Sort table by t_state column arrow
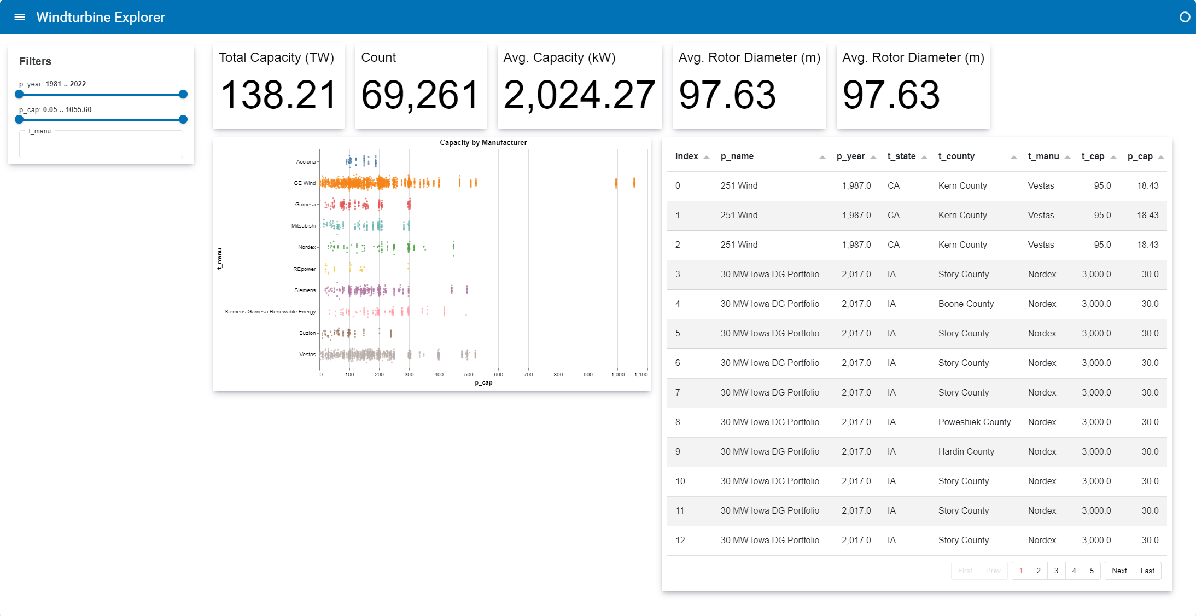 924,157
